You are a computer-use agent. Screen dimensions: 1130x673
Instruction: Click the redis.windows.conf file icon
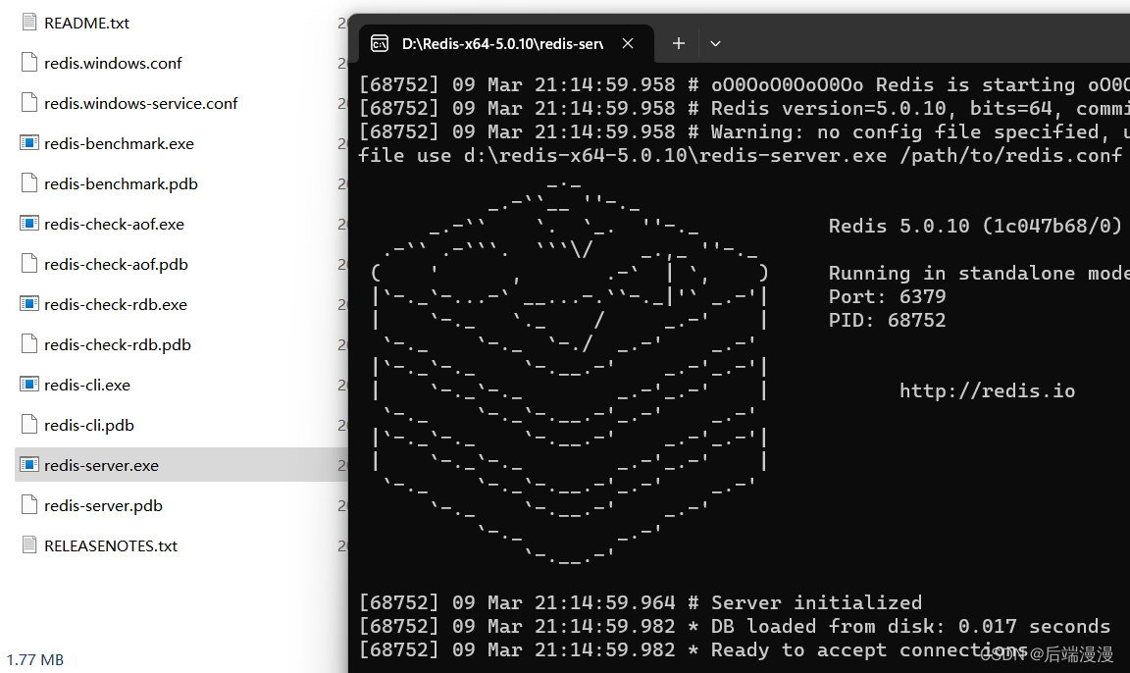pos(28,63)
